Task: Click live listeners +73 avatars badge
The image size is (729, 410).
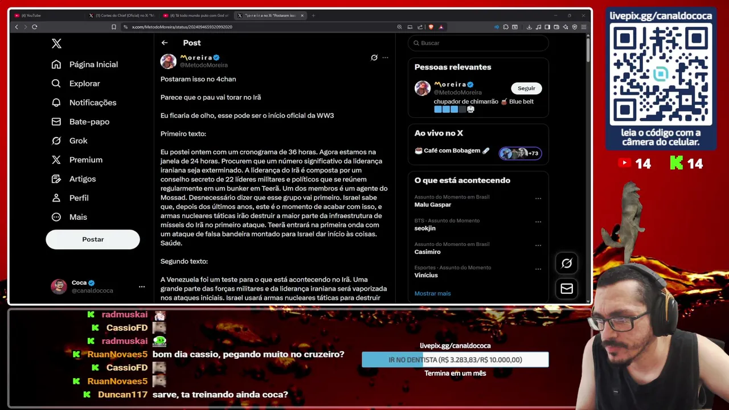Action: click(x=520, y=153)
